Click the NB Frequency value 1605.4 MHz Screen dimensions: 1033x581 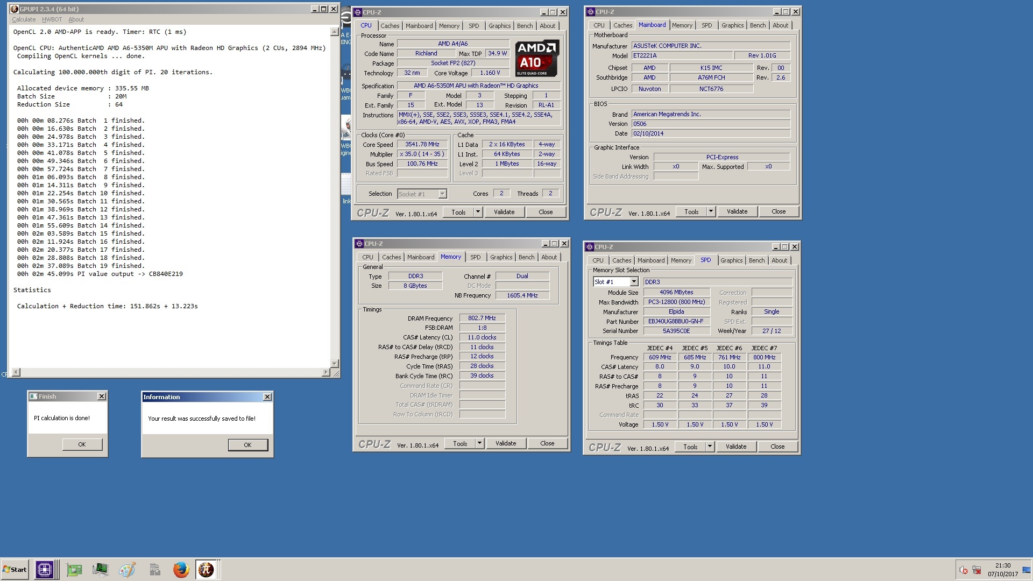522,295
